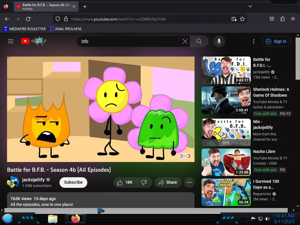This screenshot has width=300, height=225.
Task: Open the volume speaker tray icon
Action: tap(267, 219)
